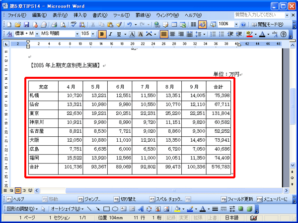This screenshot has width=298, height=223.
Task: Click the 質問を入力してください help box
Action: [259, 15]
